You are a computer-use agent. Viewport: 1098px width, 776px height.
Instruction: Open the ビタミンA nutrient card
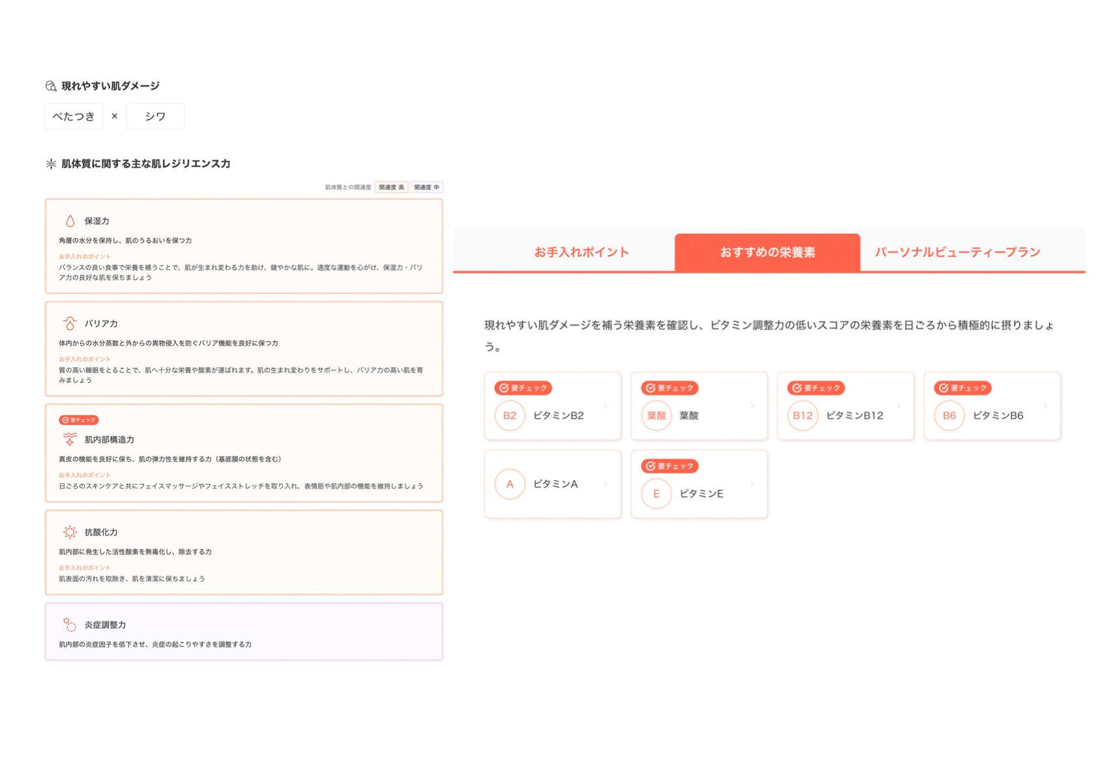pyautogui.click(x=552, y=484)
